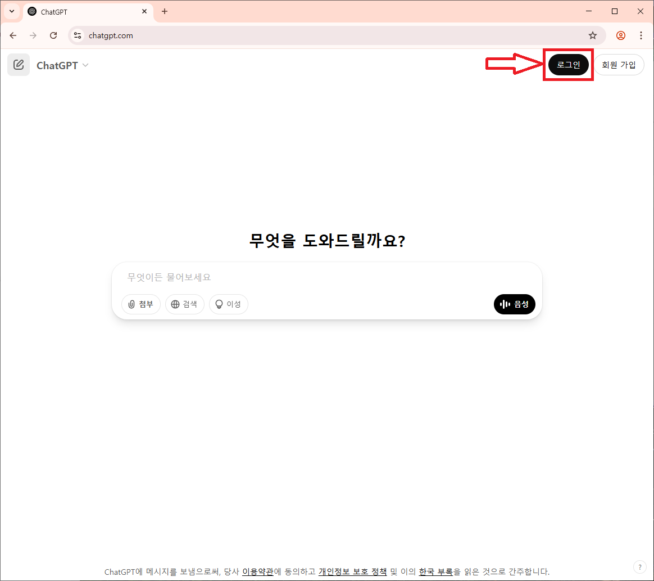Click the help question mark icon
Viewport: 654px width, 581px height.
coord(640,567)
